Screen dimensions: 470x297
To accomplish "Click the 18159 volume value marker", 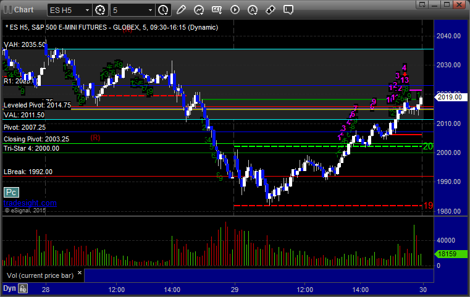I will pyautogui.click(x=450, y=254).
